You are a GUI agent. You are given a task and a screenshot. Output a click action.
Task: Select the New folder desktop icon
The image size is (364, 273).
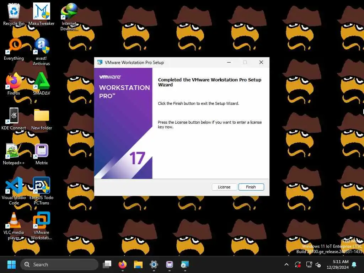42,119
